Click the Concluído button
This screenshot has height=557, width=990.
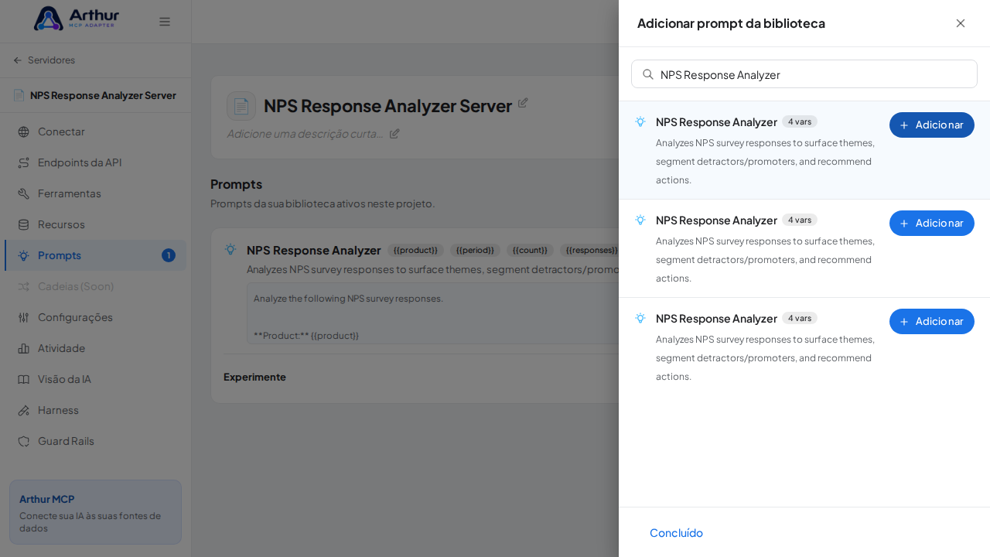676,532
